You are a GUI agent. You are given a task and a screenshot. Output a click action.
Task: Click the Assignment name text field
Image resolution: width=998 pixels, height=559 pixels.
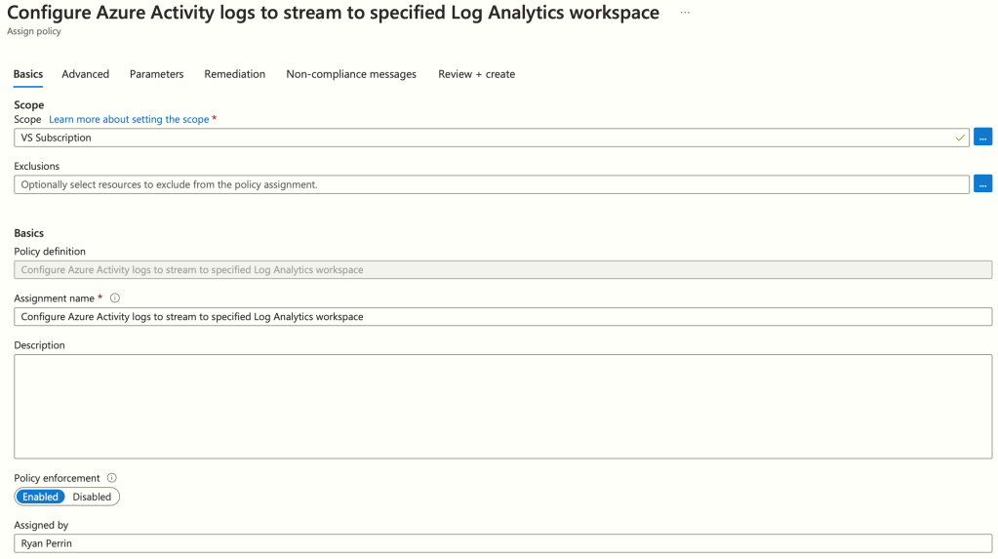coord(502,317)
